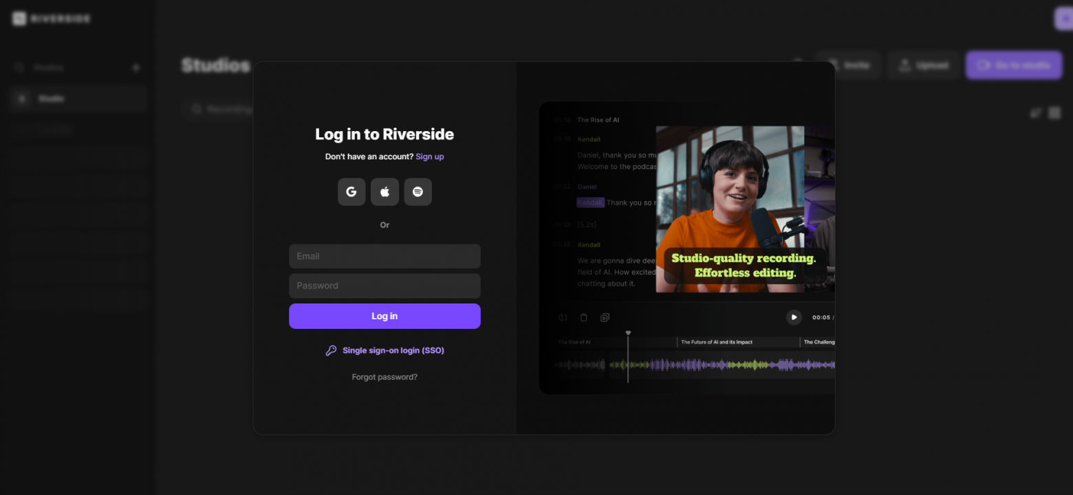Screen dimensions: 1073x495
Task: Click the highlighted 'Kendall,' word in the transcript
Action: 590,203
